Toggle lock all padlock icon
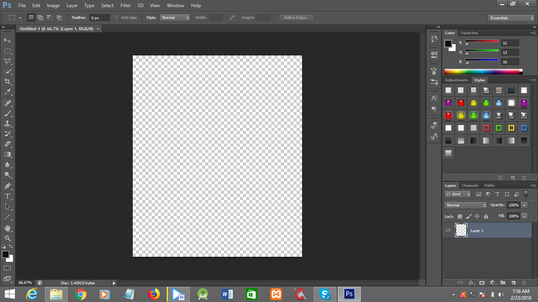Screen dimensions: 538x302 pos(486,216)
